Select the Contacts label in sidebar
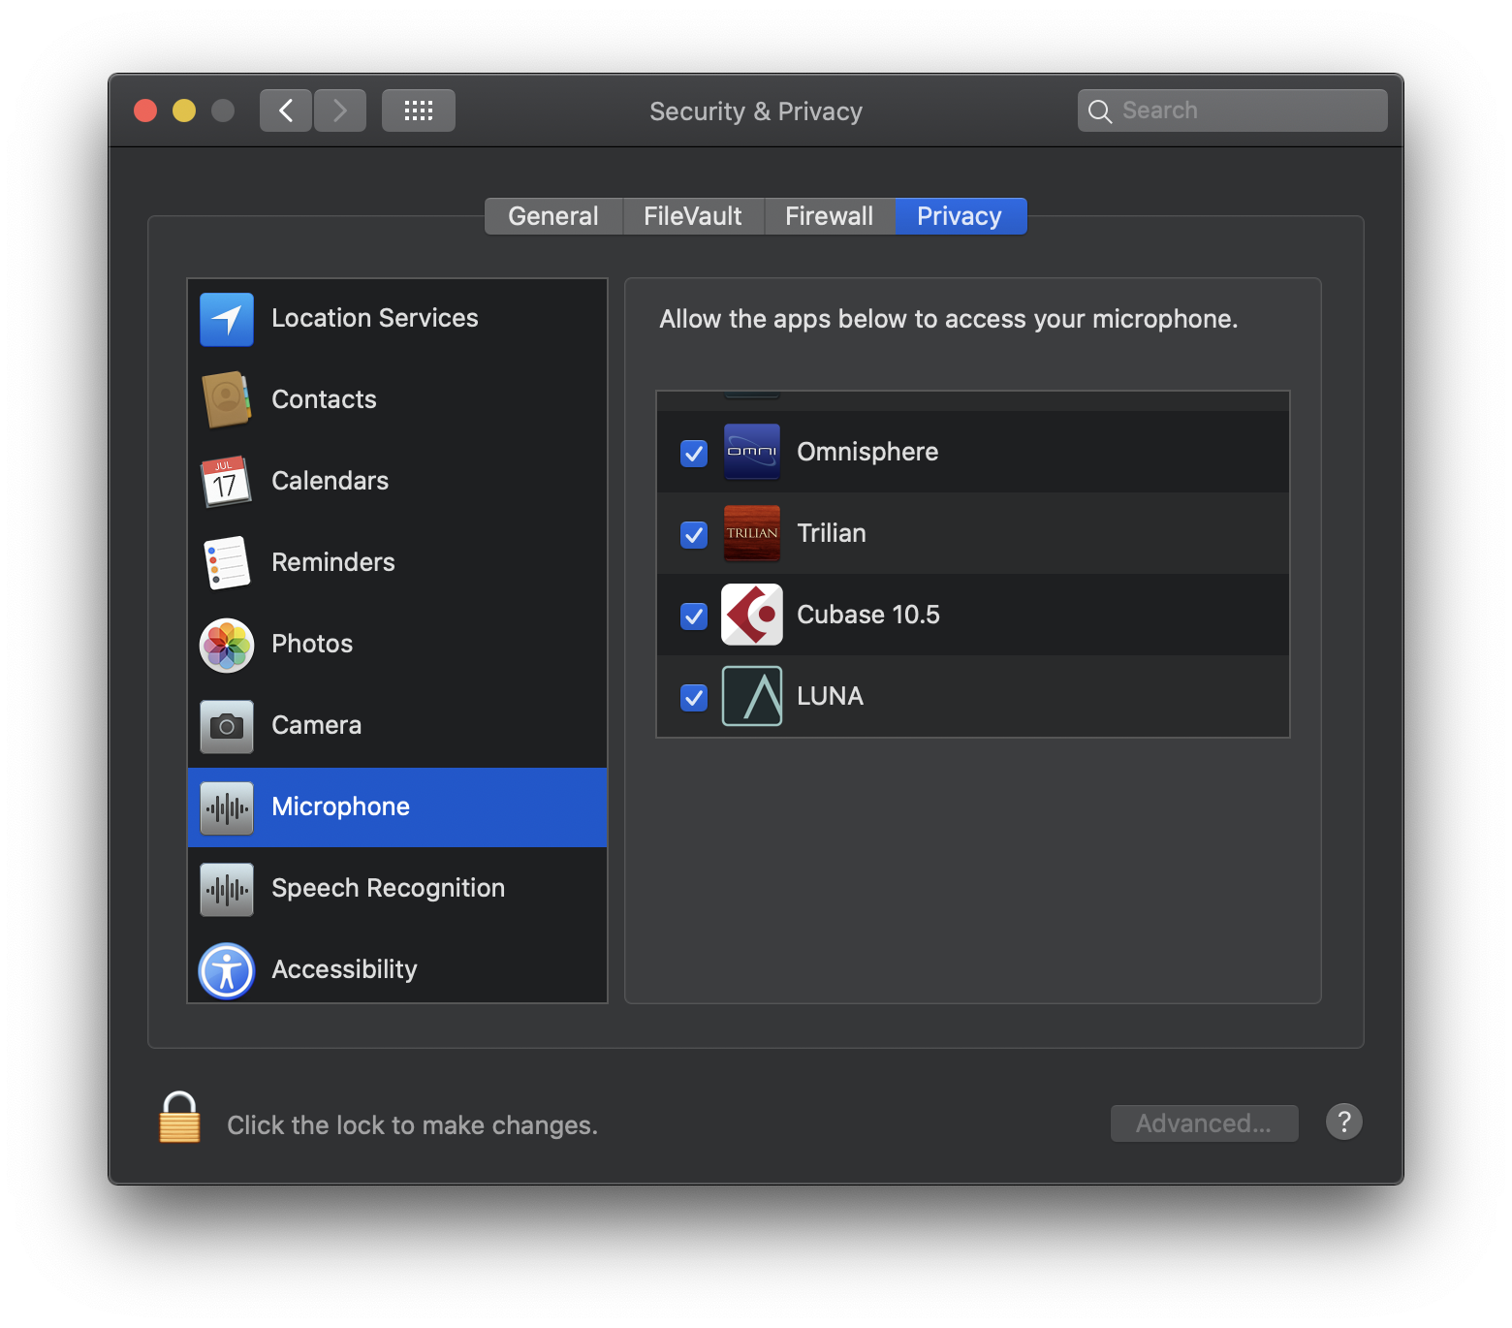Viewport: 1512px width, 1328px height. tap(324, 399)
